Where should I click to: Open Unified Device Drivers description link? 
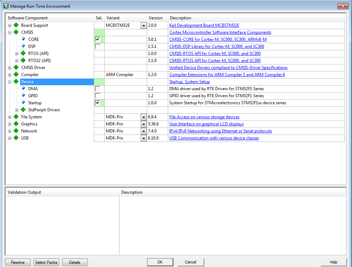coord(228,68)
